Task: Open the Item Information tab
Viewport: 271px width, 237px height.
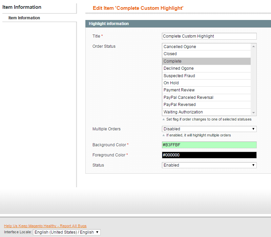Action: (x=24, y=18)
